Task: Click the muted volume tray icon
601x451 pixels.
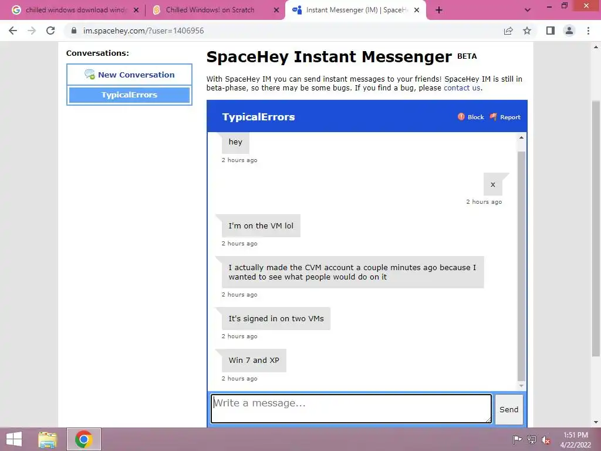Action: coord(546,440)
